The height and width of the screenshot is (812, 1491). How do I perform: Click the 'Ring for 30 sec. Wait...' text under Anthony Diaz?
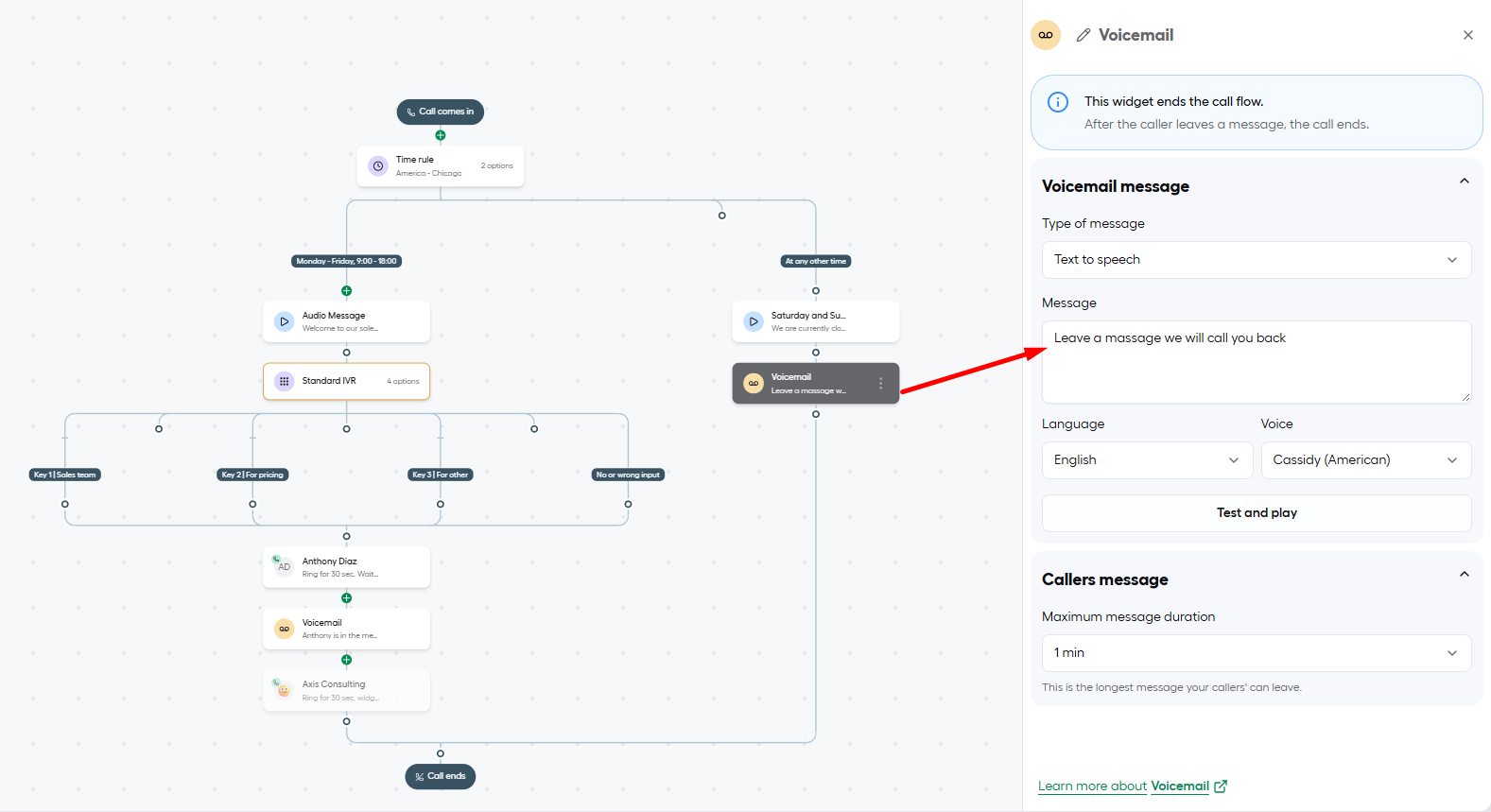(x=340, y=575)
